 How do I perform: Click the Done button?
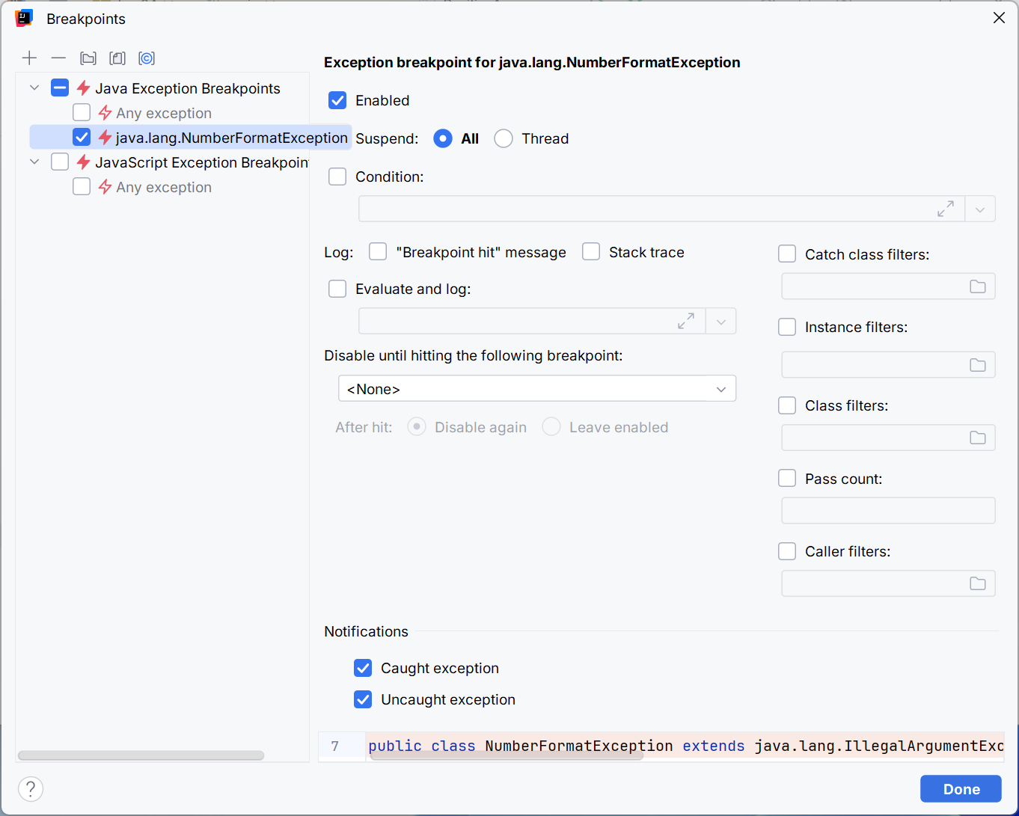(961, 789)
